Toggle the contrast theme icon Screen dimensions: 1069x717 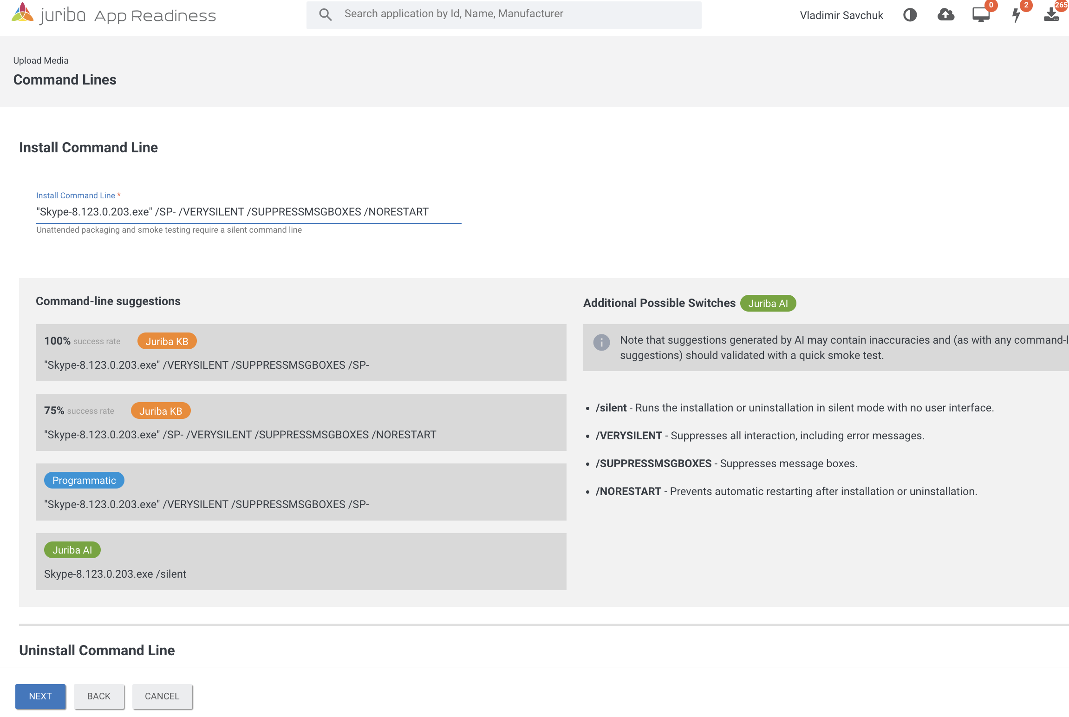(x=910, y=15)
